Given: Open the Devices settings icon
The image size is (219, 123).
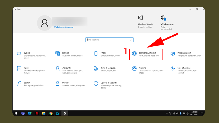Looking at the screenshot, I should [57, 54].
